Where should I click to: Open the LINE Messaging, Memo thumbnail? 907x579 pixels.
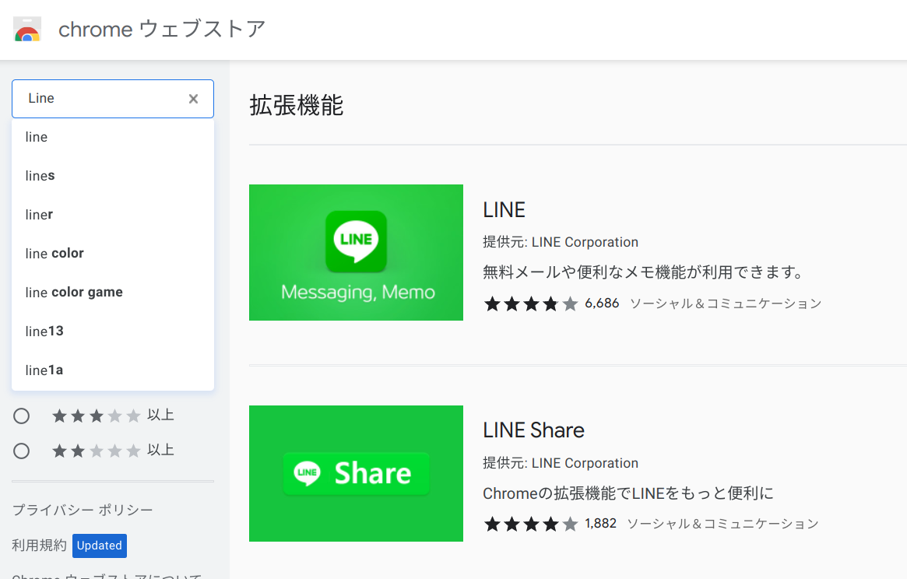pos(356,252)
